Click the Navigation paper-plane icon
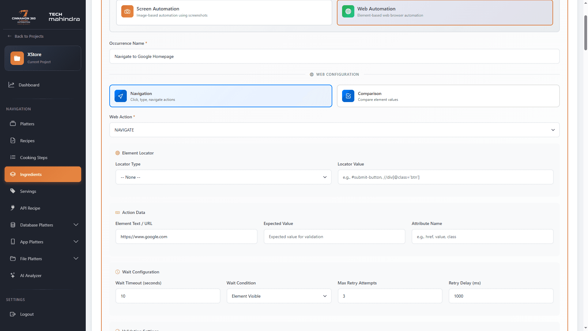588x331 pixels. click(121, 96)
